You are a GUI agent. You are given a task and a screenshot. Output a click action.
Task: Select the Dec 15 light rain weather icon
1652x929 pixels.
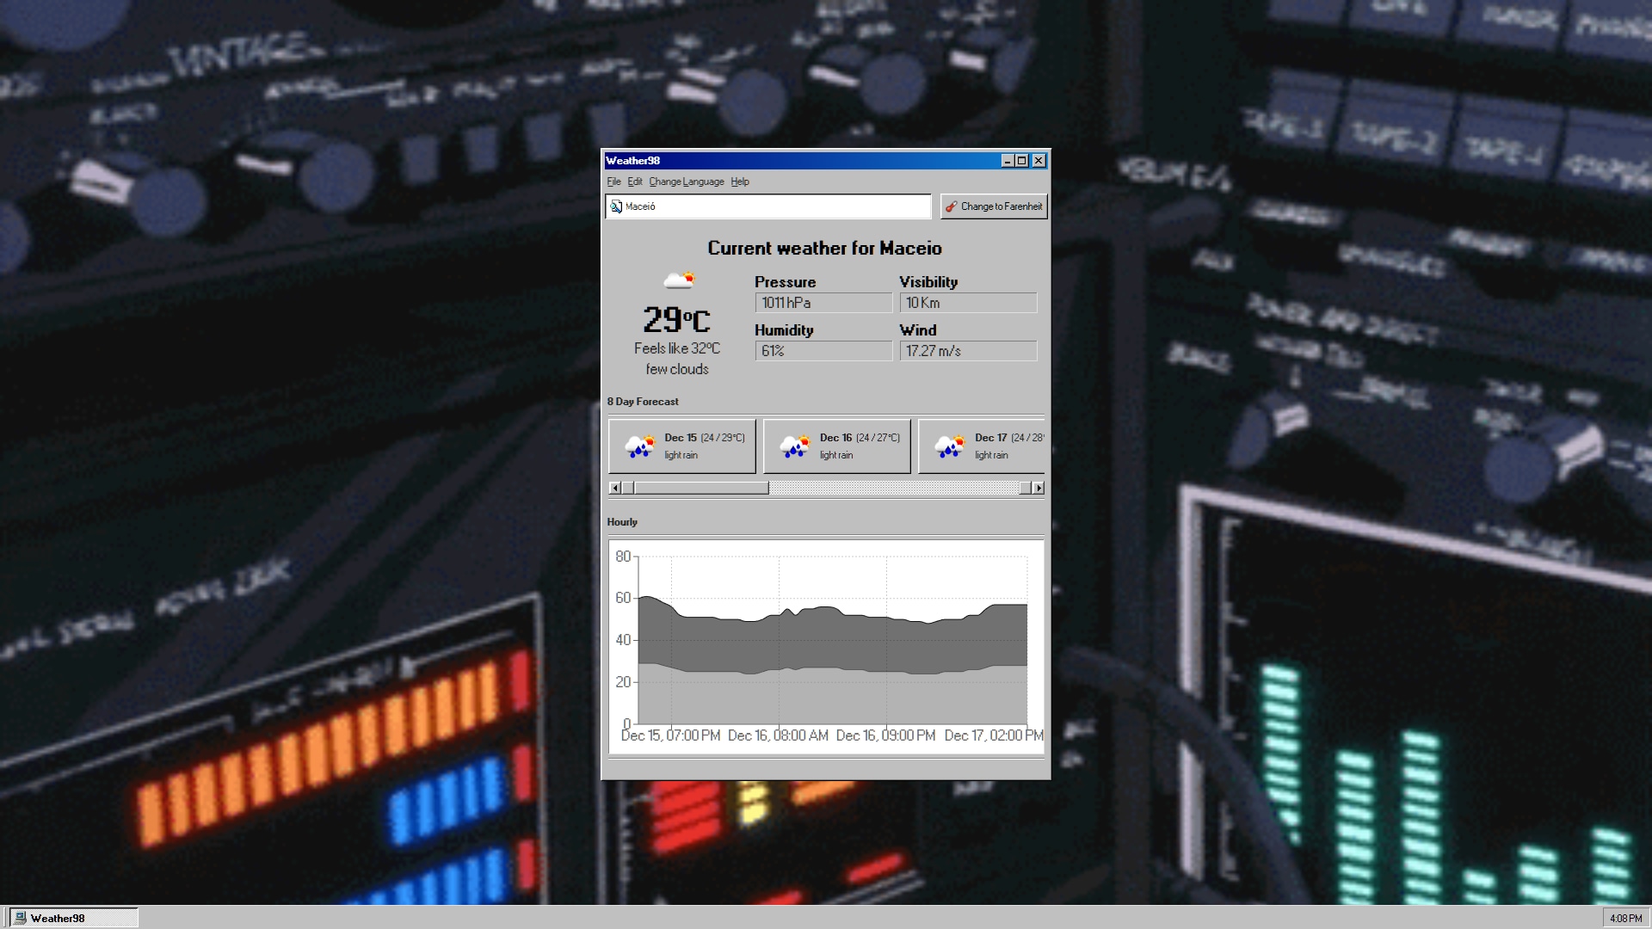coord(640,446)
